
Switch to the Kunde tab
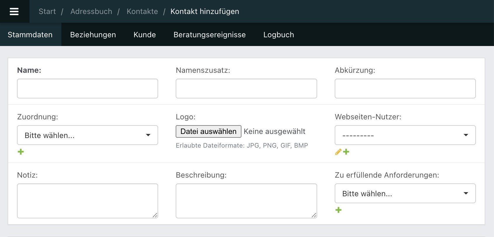pos(145,35)
